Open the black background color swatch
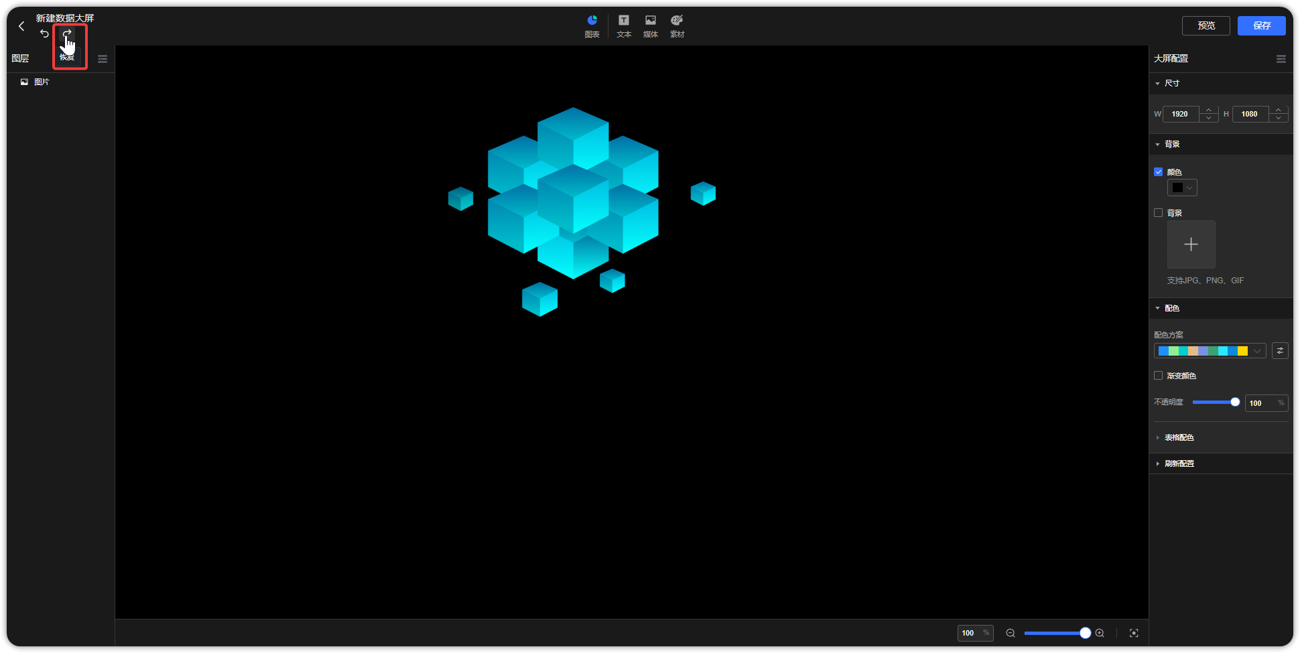The width and height of the screenshot is (1300, 653). (x=1182, y=188)
